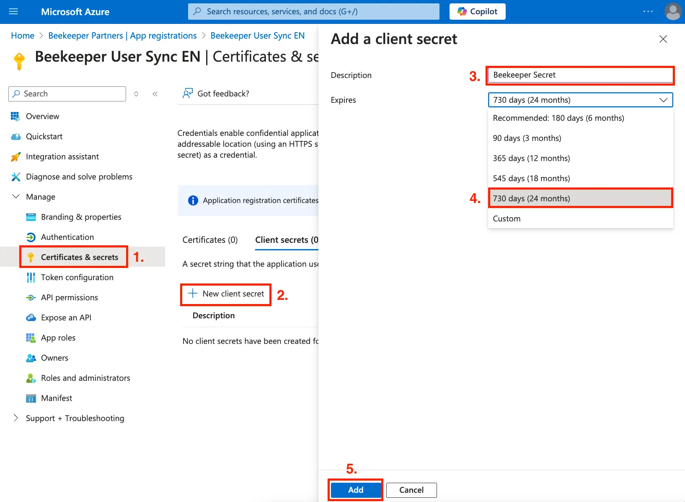Image resolution: width=685 pixels, height=502 pixels.
Task: Click the Expires dropdown chevron arrow
Action: [x=663, y=100]
